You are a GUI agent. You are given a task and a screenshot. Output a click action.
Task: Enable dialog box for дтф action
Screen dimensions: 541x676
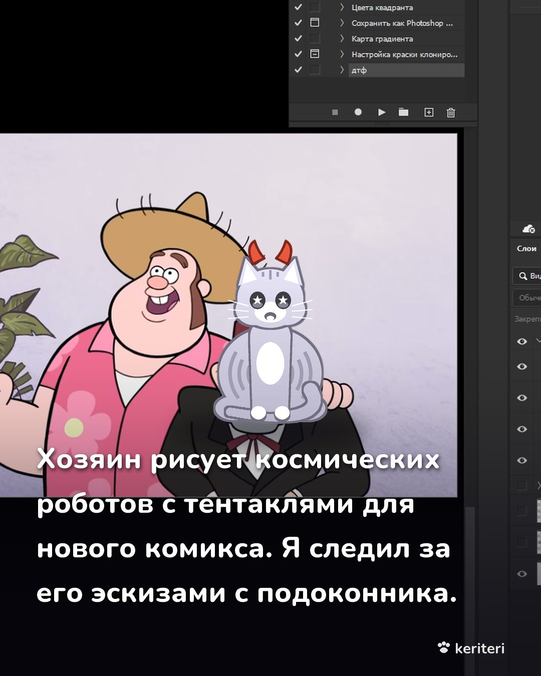click(x=315, y=70)
